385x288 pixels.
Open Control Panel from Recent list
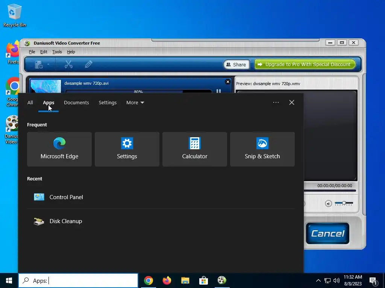pos(161,197)
